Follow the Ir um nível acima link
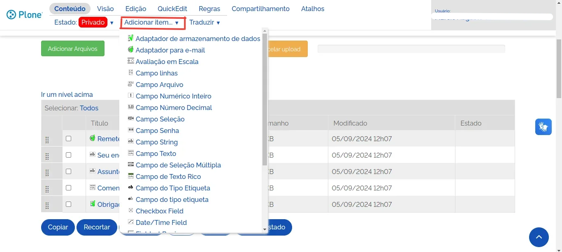The width and height of the screenshot is (562, 252). 67,94
